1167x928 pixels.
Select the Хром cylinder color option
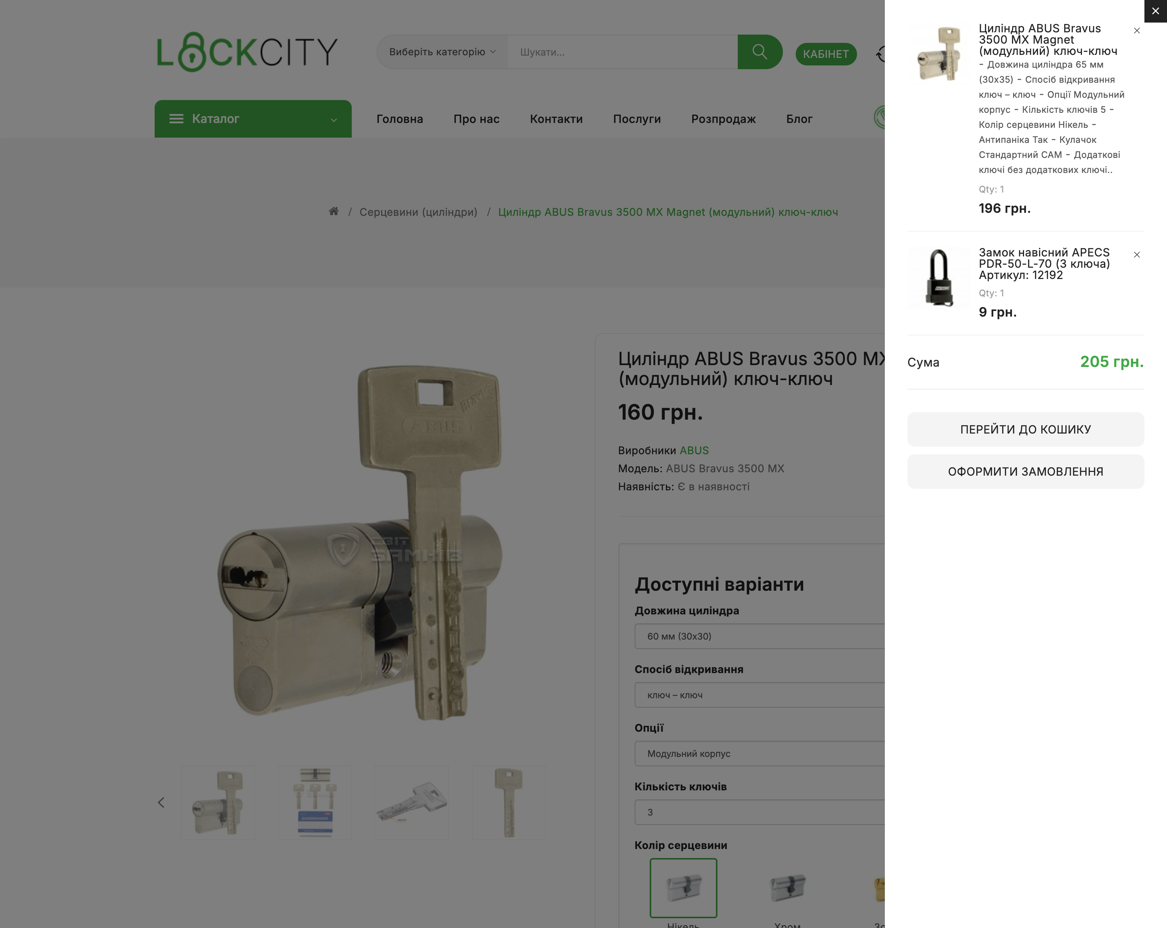787,888
